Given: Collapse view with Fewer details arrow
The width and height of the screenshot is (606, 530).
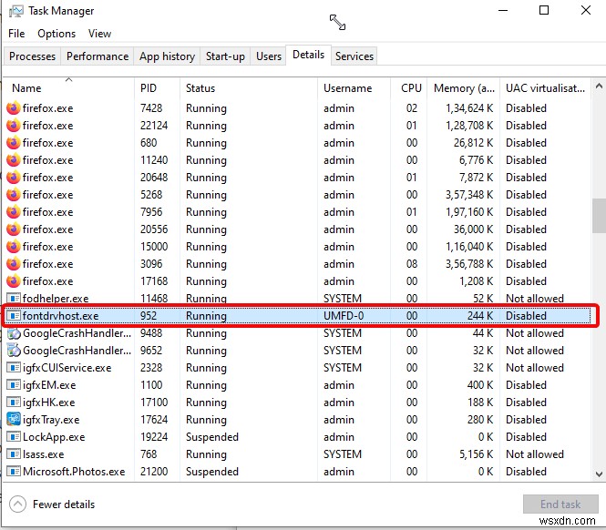Looking at the screenshot, I should pos(18,505).
